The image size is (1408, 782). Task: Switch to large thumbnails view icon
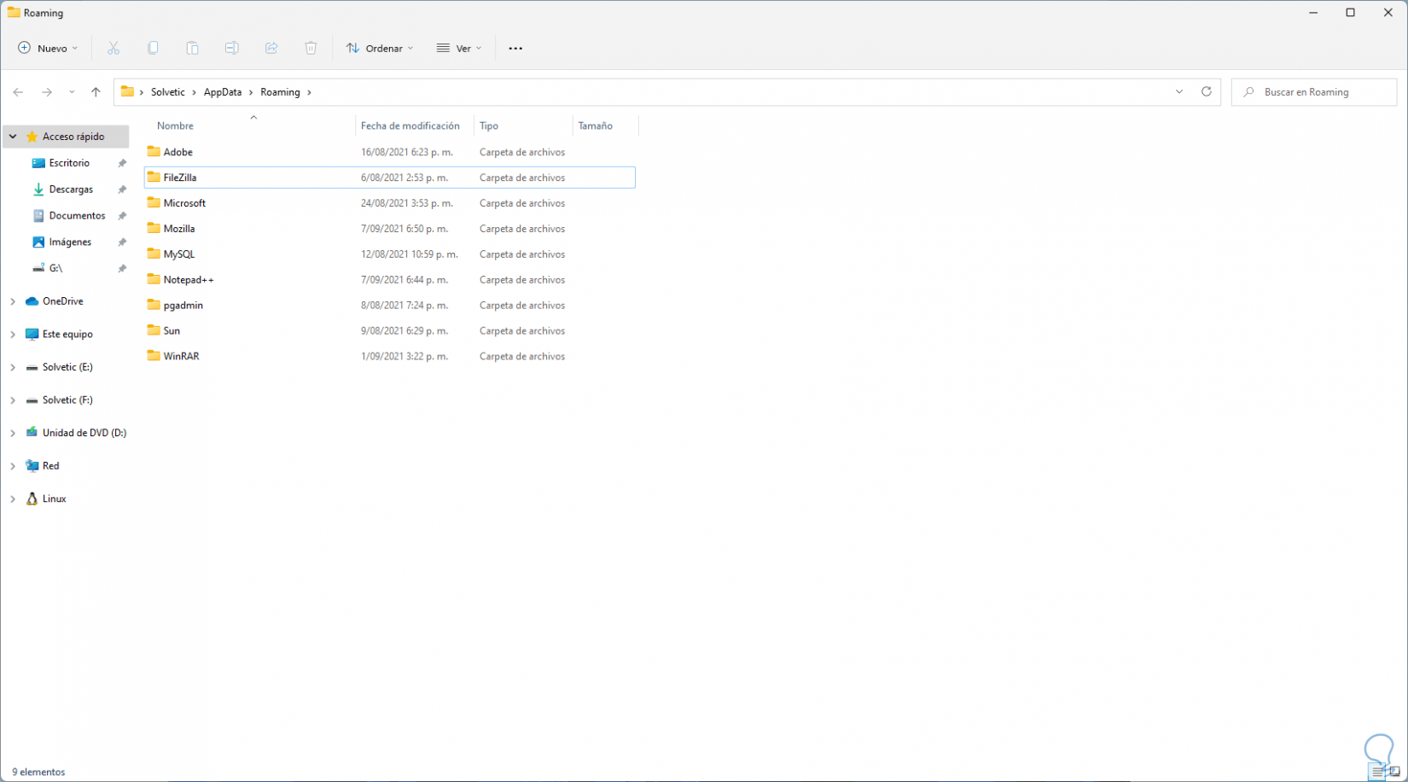[1394, 772]
